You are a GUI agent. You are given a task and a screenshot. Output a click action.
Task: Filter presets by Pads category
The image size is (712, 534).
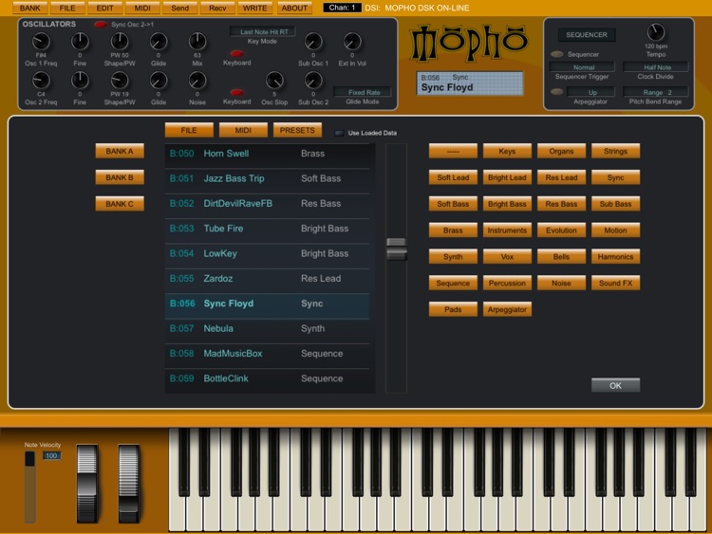[453, 309]
